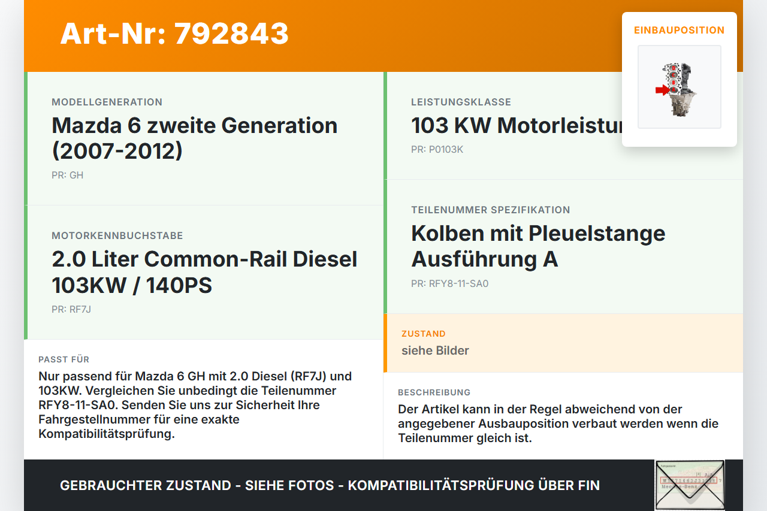
Task: Select the PR: P0103K code
Action: [x=437, y=150]
